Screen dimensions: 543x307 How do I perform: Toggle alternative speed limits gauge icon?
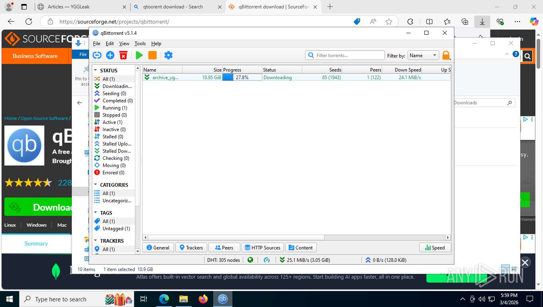point(267,260)
